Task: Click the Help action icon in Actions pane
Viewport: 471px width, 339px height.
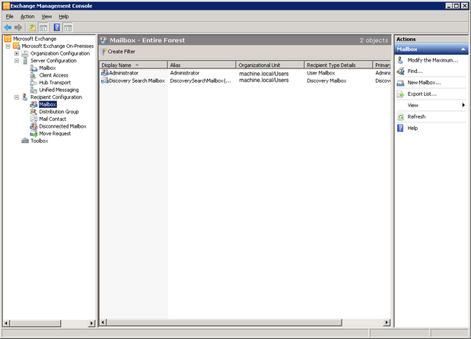Action: click(x=400, y=128)
